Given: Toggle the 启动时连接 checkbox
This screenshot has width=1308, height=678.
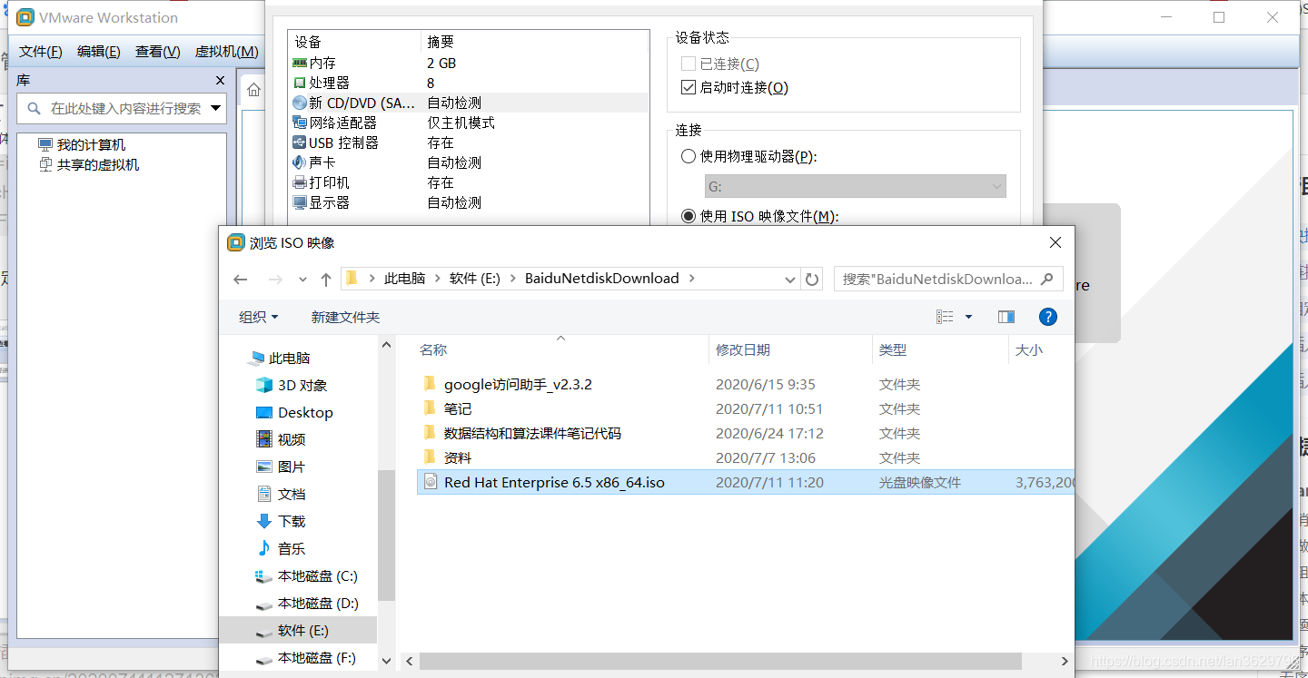Looking at the screenshot, I should coord(688,87).
